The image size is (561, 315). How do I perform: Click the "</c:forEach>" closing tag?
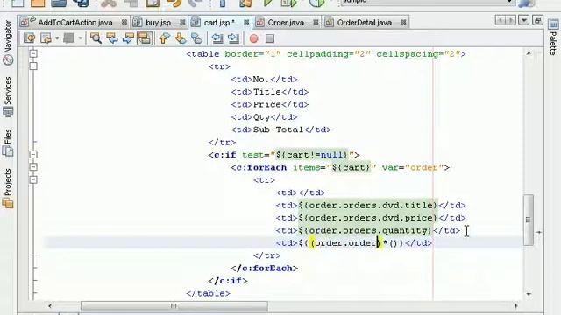coord(265,269)
